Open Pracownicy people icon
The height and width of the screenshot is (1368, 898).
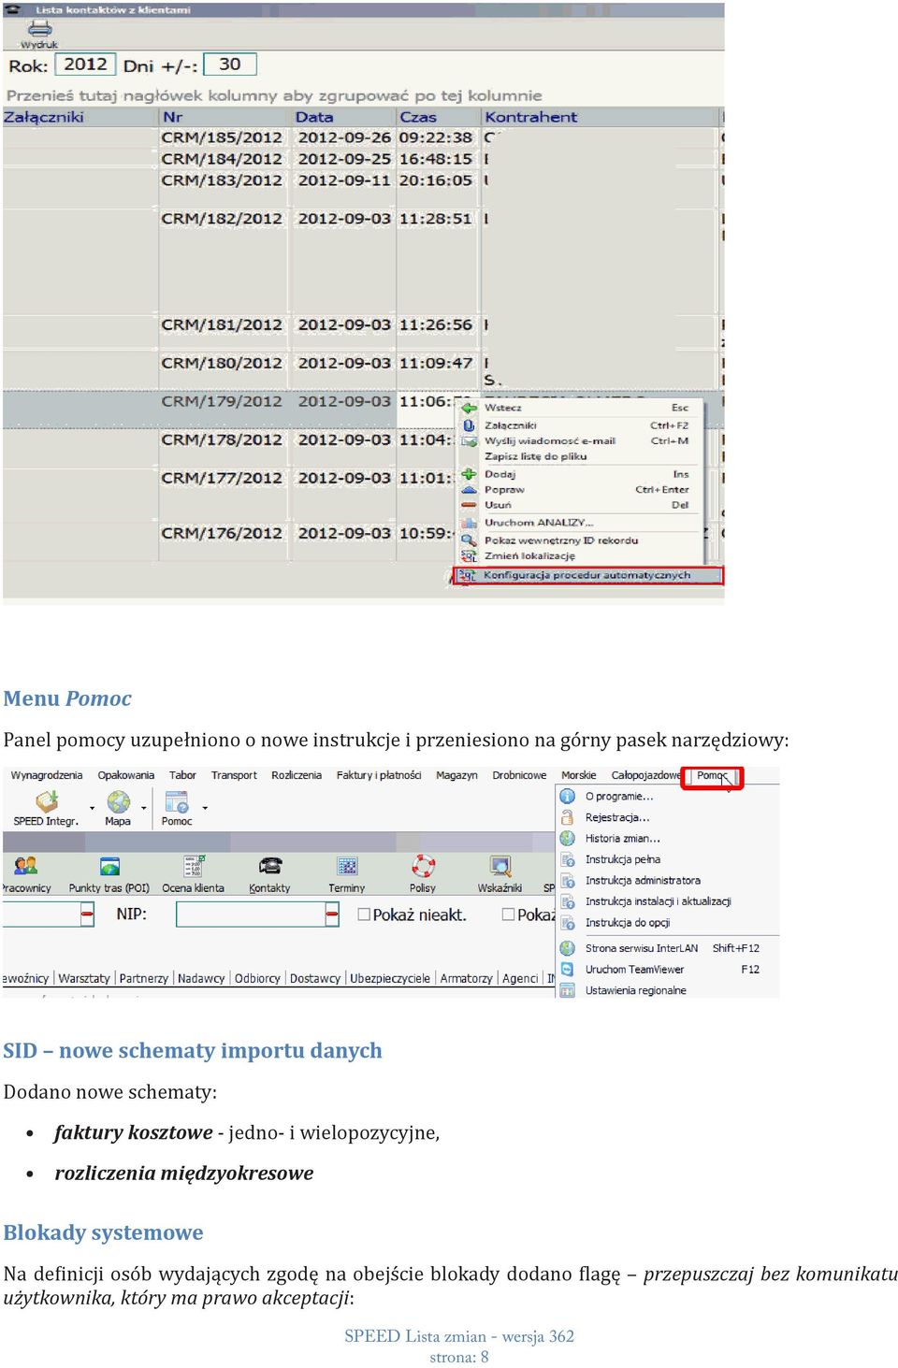(x=26, y=866)
